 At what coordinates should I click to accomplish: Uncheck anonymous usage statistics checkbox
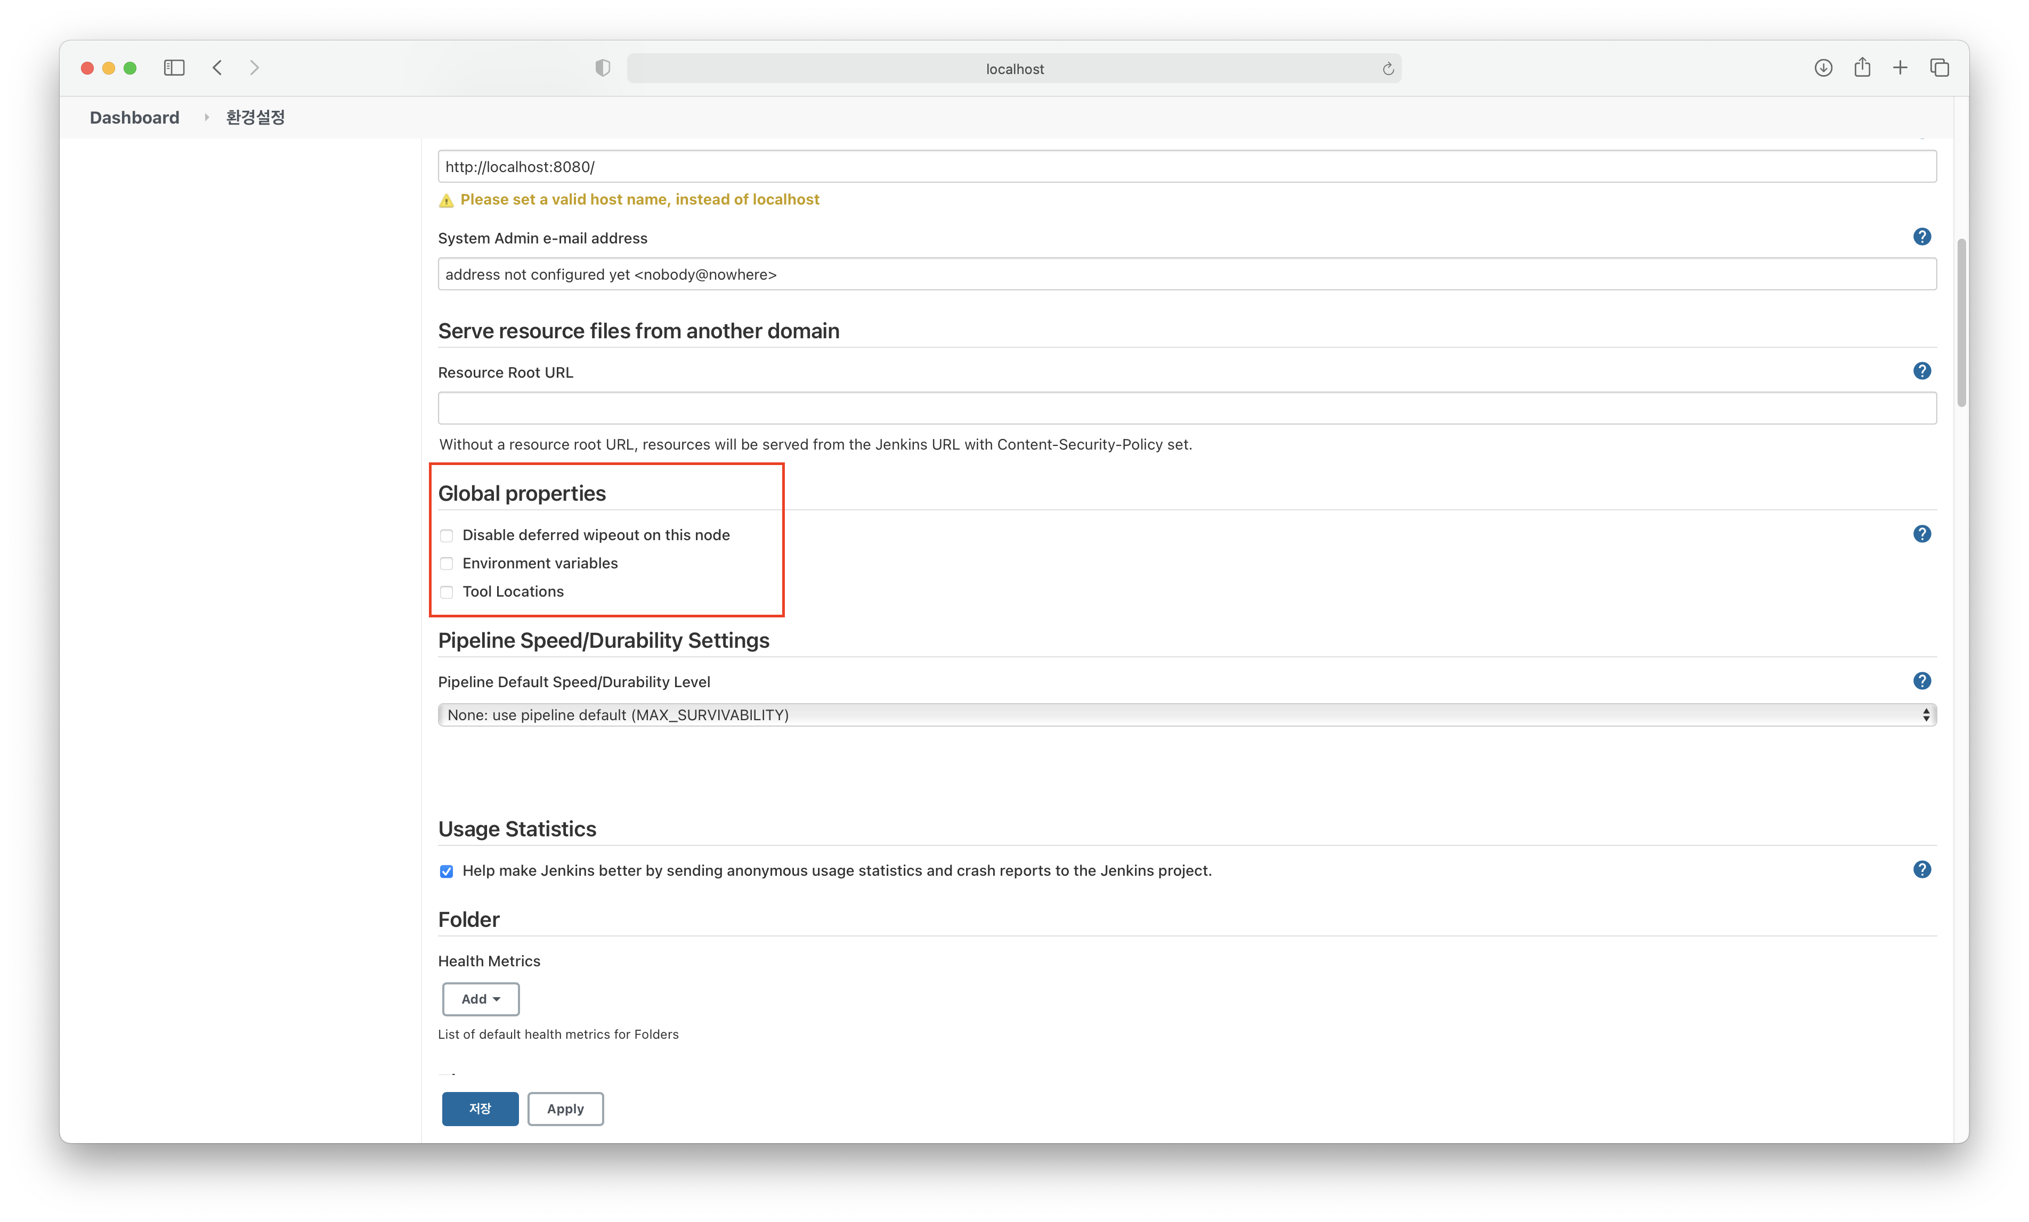(x=447, y=871)
